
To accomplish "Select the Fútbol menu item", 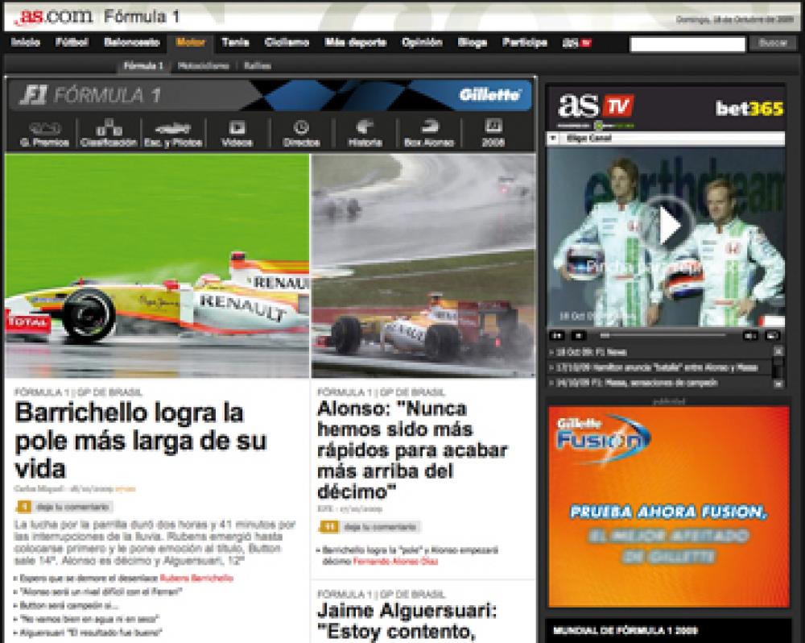I will click(72, 43).
